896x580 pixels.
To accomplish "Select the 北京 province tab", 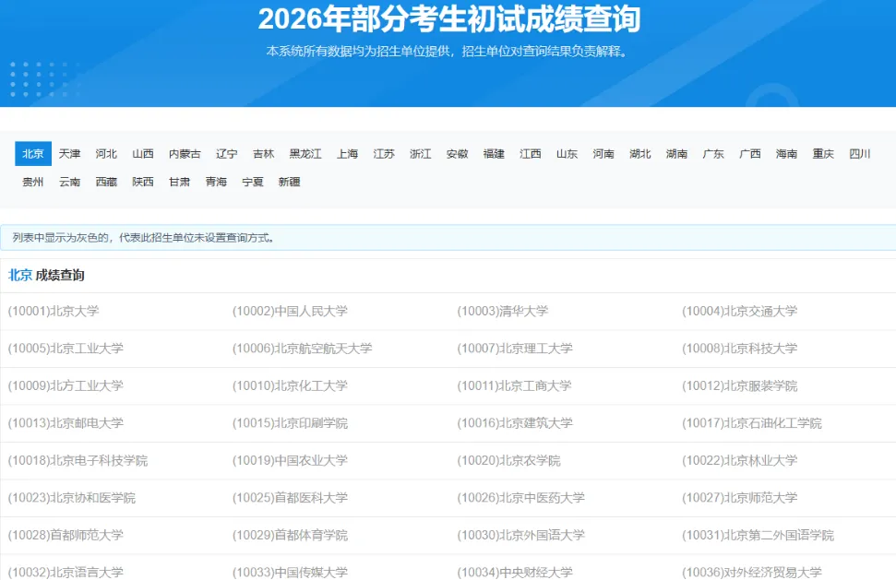I will click(33, 154).
